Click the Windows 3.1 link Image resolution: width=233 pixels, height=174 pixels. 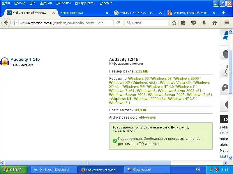point(120,103)
